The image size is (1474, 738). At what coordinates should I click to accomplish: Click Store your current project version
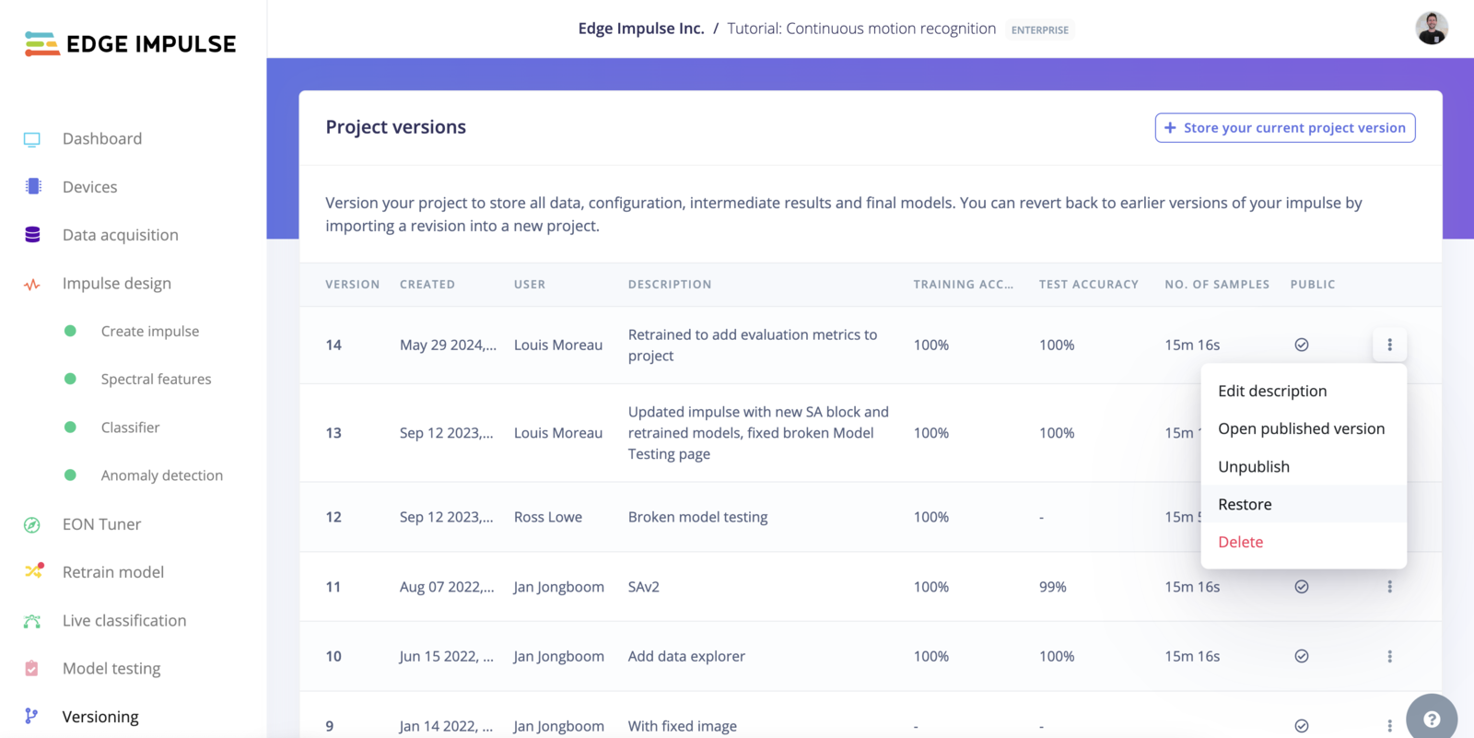point(1285,128)
